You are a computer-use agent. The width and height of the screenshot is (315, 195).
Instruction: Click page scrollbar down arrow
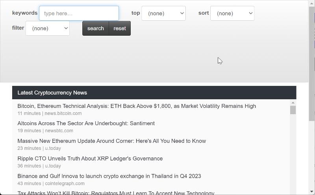312,192
